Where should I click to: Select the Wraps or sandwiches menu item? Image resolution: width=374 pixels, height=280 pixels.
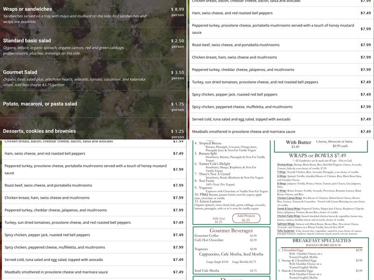click(28, 9)
